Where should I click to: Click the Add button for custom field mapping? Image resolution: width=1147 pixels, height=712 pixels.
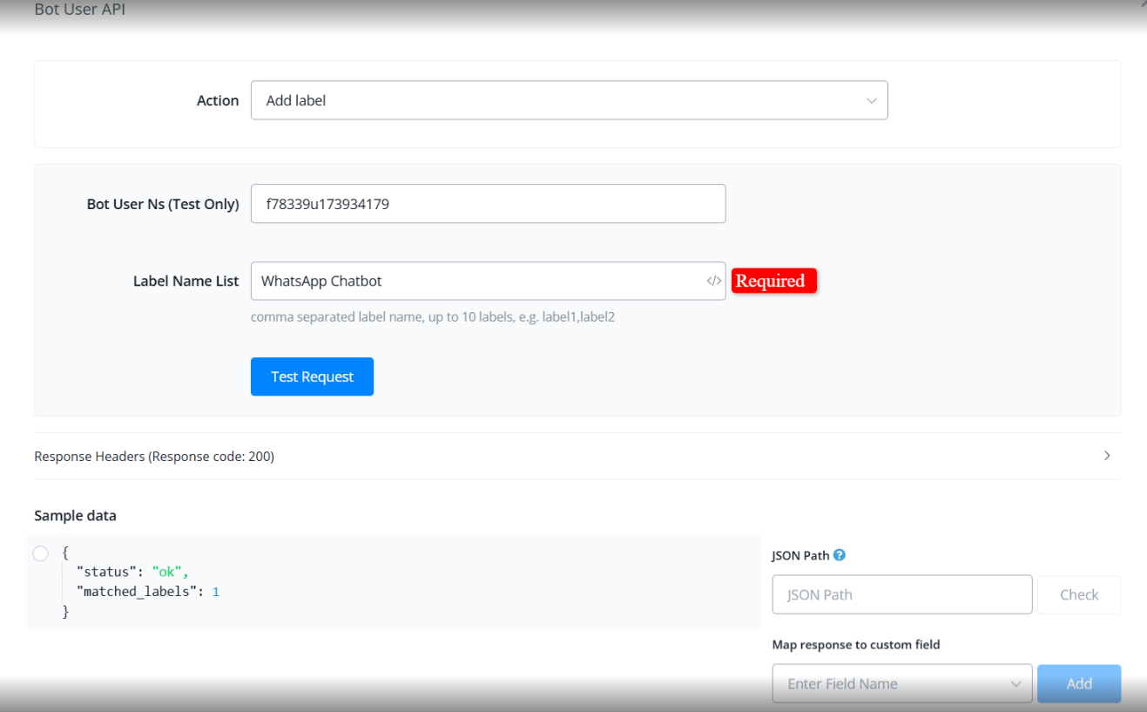tap(1078, 684)
